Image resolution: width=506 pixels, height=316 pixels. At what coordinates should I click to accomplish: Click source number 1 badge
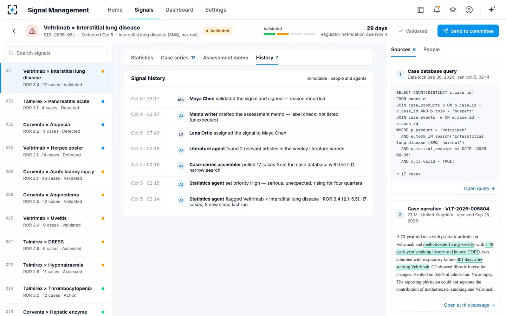point(400,74)
